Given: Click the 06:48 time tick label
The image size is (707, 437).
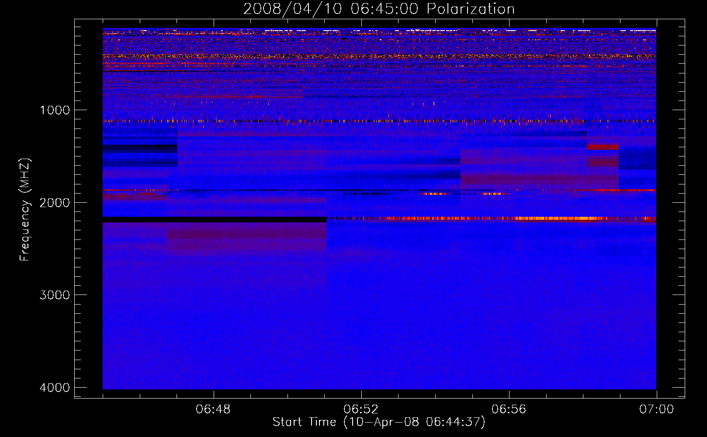Looking at the screenshot, I should [213, 409].
